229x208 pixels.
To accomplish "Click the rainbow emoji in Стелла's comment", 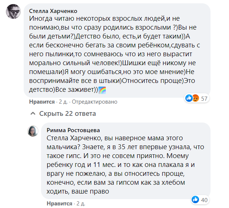I will pyautogui.click(x=102, y=90).
